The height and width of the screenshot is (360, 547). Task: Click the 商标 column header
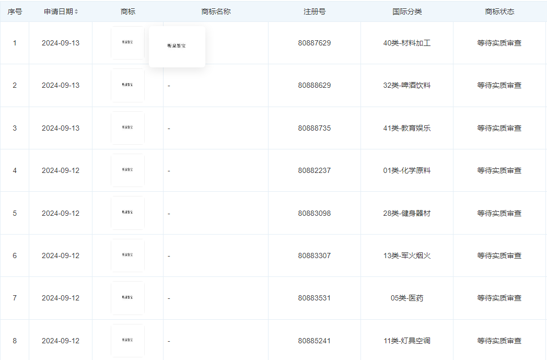(x=127, y=11)
